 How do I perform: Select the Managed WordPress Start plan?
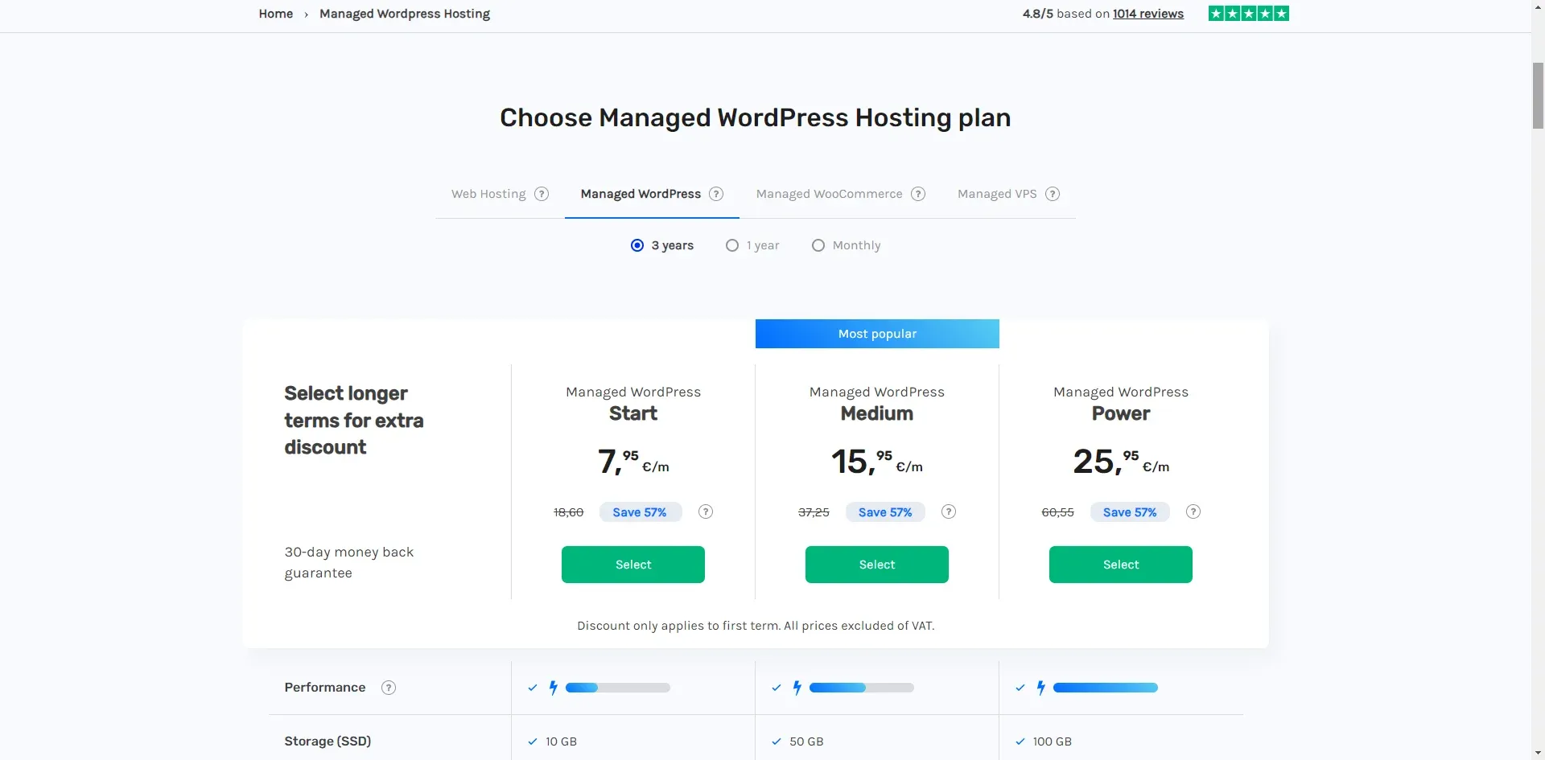coord(633,565)
